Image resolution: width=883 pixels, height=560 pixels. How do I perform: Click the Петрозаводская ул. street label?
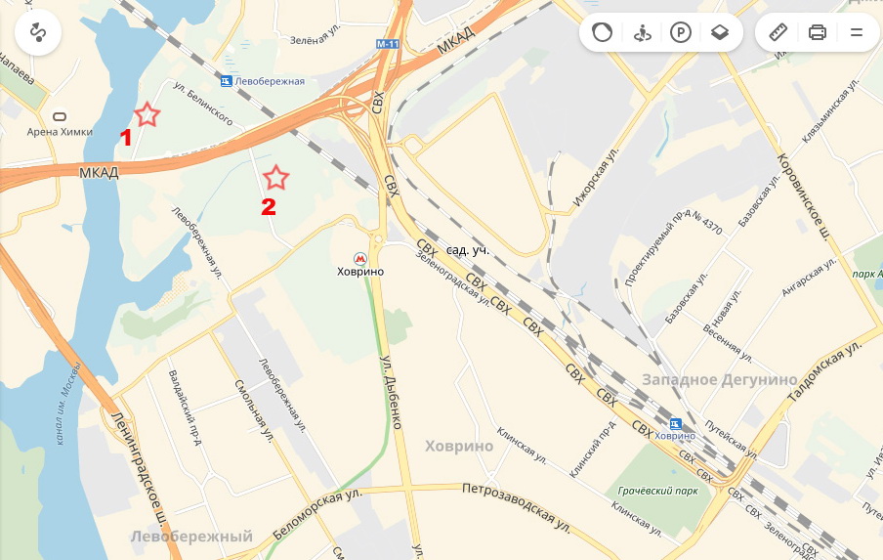coord(517,507)
